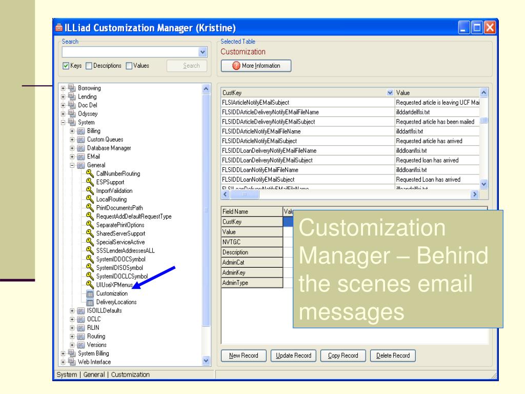Click the Borrowing module icon in the tree
This screenshot has width=525, height=394.
[72, 88]
